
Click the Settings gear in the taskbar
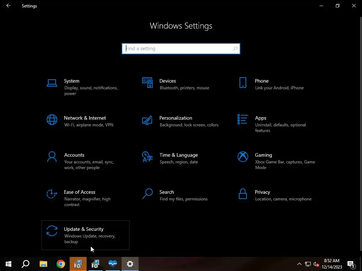130,264
